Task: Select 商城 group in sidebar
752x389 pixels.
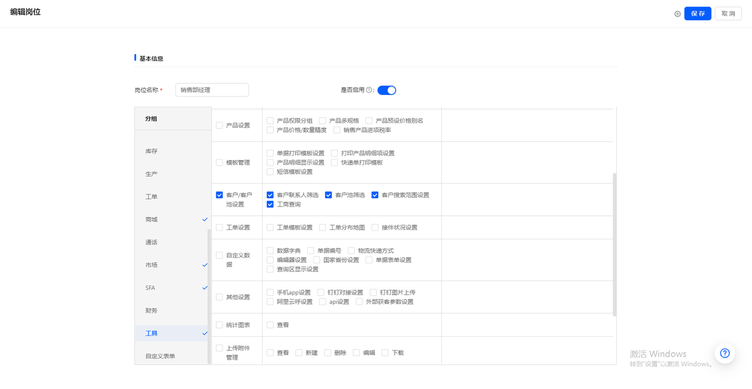Action: tap(173, 219)
